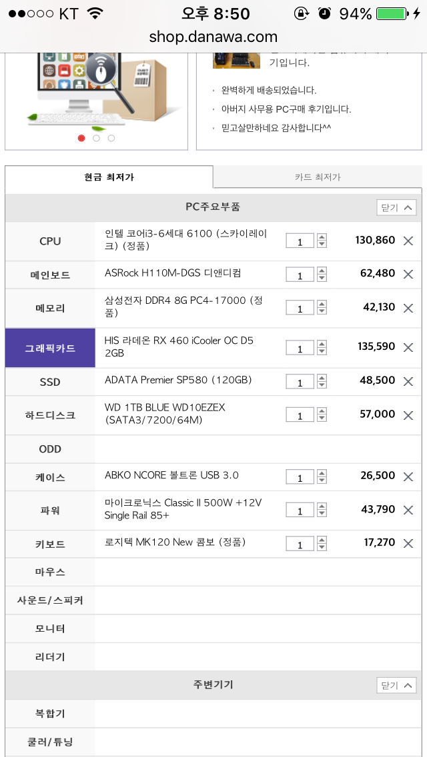Collapse the PC주요부품 section with 닫기
Screen dimensions: 427x757
[x=396, y=208]
